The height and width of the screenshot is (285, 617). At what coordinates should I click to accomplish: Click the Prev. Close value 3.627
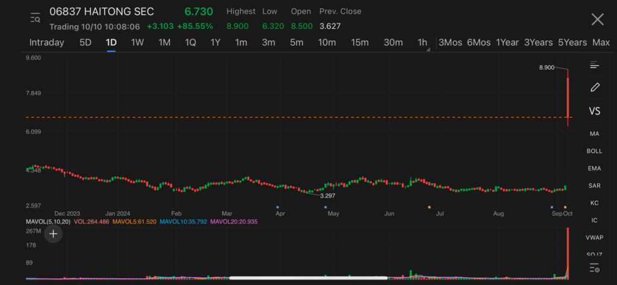click(x=330, y=27)
